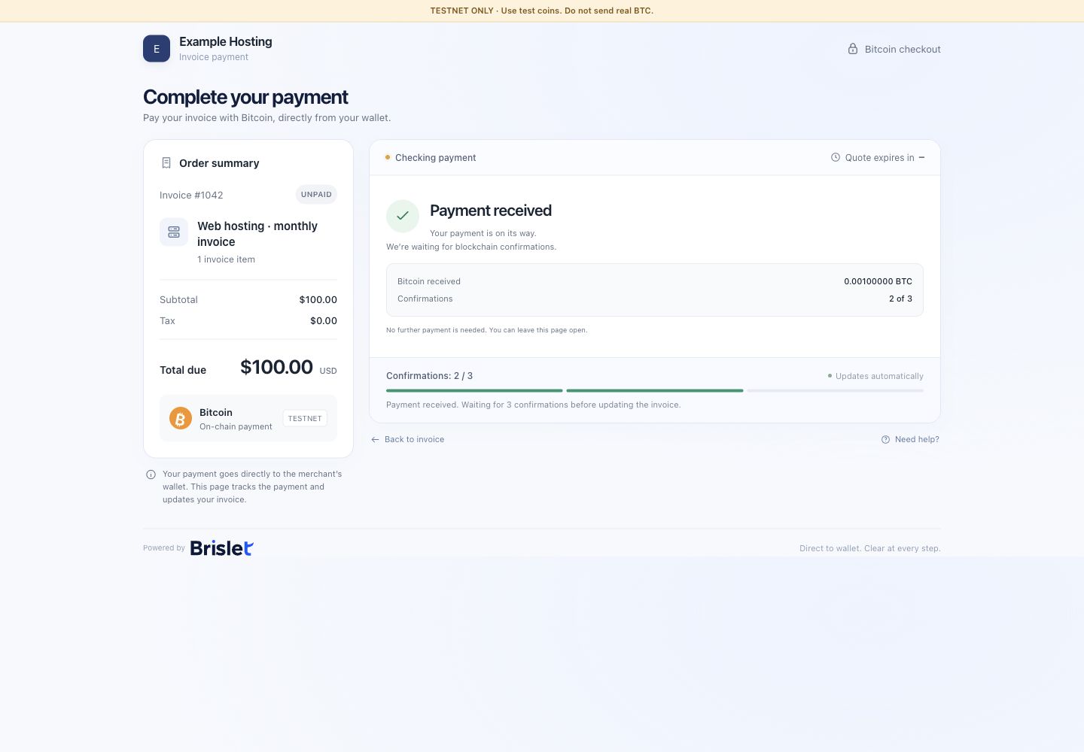Open the Need help? link
1084x752 pixels.
click(x=910, y=440)
